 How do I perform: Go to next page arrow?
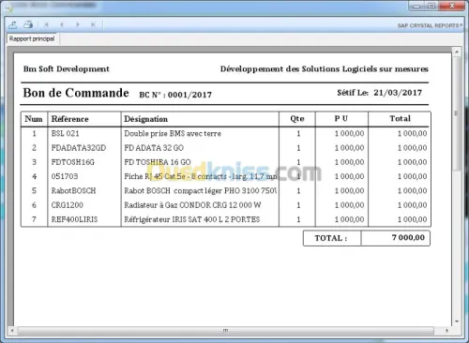click(x=78, y=24)
